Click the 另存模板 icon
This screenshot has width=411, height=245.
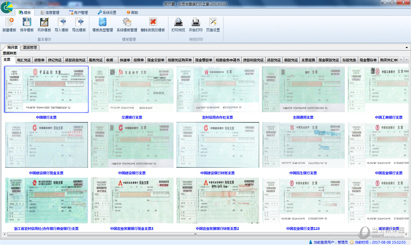[44, 22]
